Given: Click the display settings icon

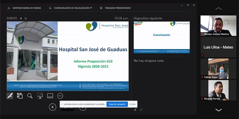Looking at the screenshot, I should pyautogui.click(x=50, y=8).
